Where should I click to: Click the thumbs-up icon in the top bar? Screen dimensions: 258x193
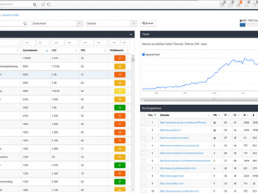click(x=44, y=4)
